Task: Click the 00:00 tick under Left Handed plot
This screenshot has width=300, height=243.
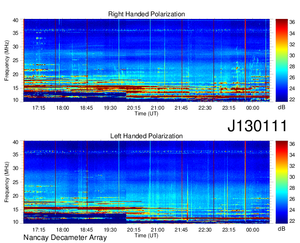Action: [252, 230]
